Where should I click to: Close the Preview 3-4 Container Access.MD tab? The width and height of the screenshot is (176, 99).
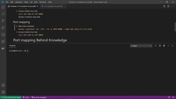pos(37,6)
